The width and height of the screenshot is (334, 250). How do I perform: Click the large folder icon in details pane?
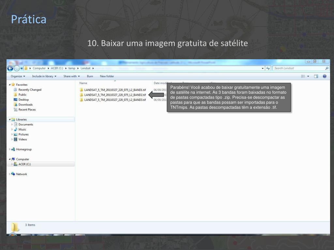click(15, 227)
